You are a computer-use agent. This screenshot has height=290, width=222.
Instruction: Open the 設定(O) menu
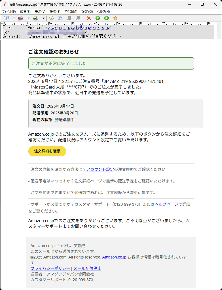tap(87, 12)
